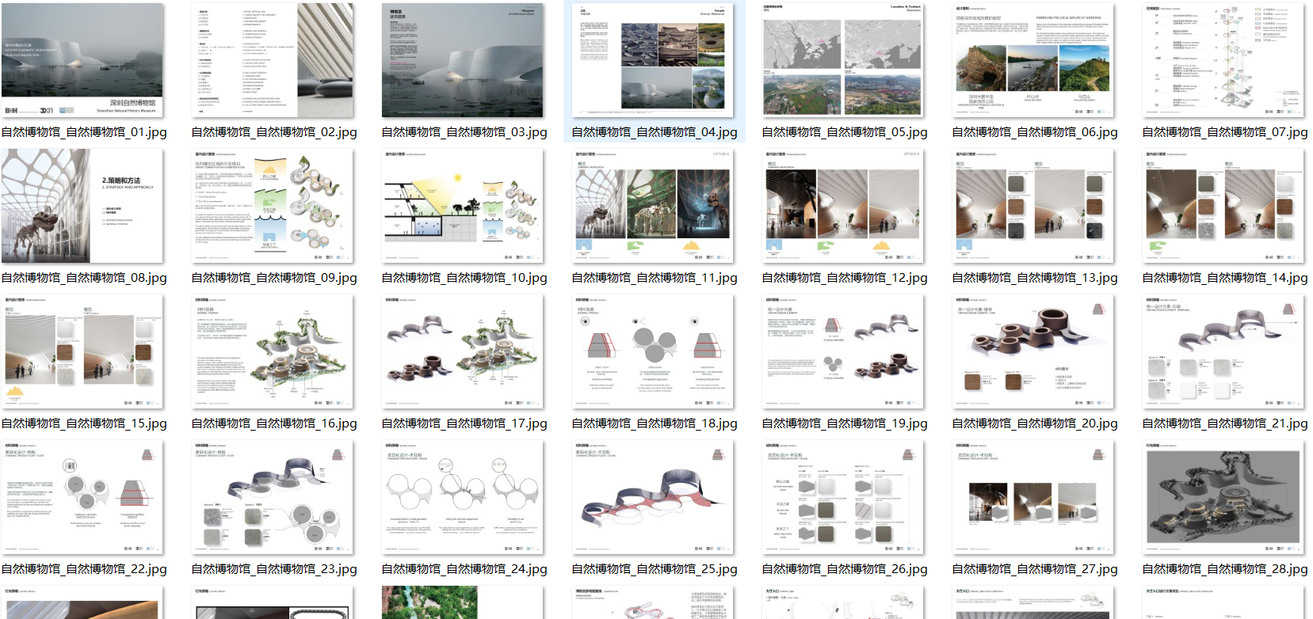Choose the 16.jpg site model thumbnail
This screenshot has width=1313, height=619.
[x=273, y=351]
